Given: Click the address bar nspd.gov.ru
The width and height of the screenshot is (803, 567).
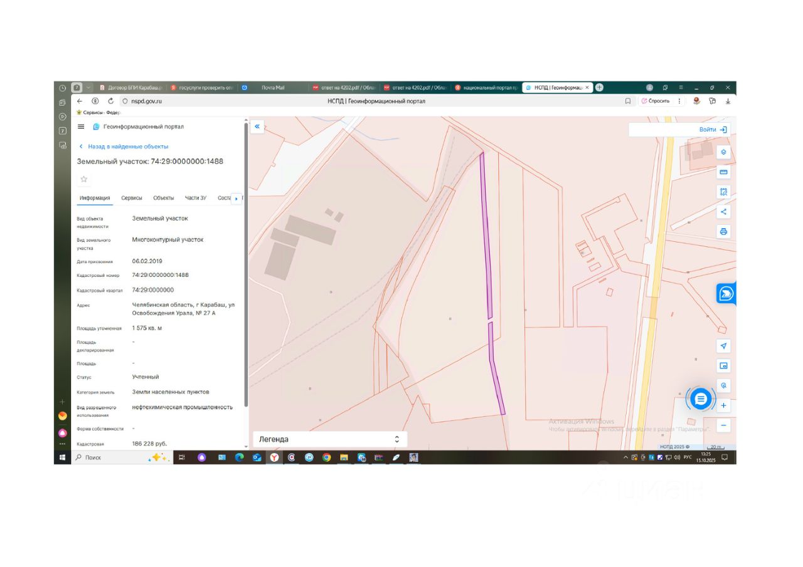Looking at the screenshot, I should coord(147,101).
